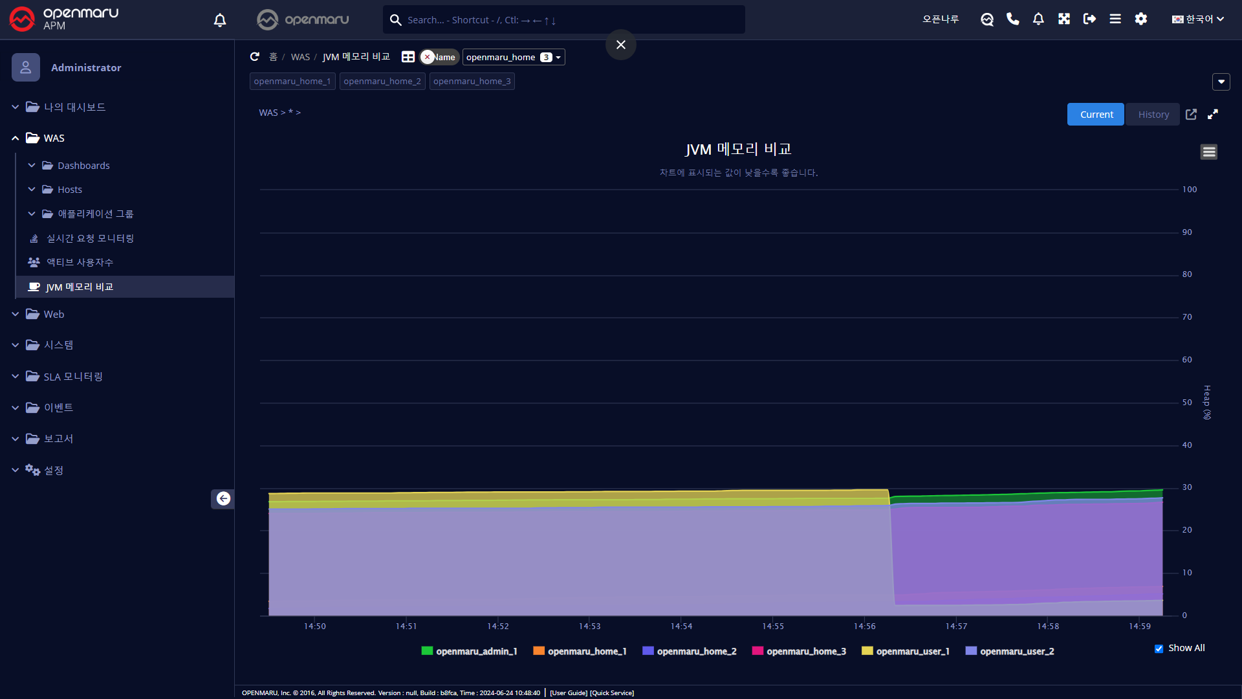1242x699 pixels.
Task: Open the openmaru_home selection dropdown
Action: (514, 57)
